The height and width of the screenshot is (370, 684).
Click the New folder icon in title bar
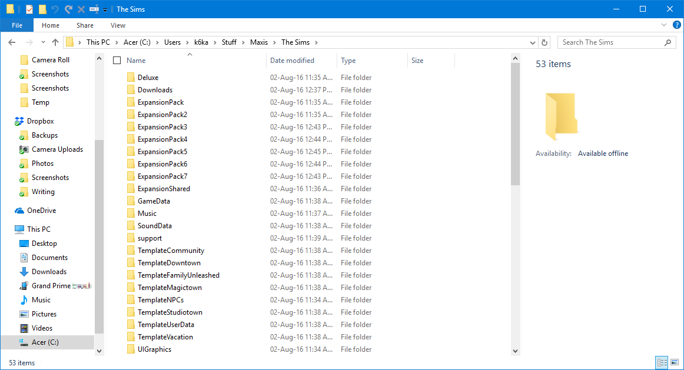(42, 9)
